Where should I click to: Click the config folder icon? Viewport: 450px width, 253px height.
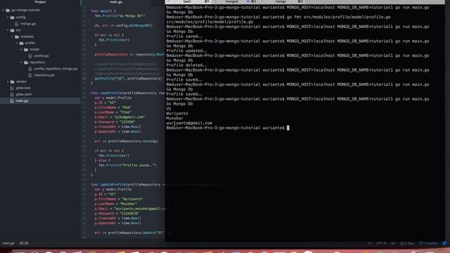click(x=13, y=17)
